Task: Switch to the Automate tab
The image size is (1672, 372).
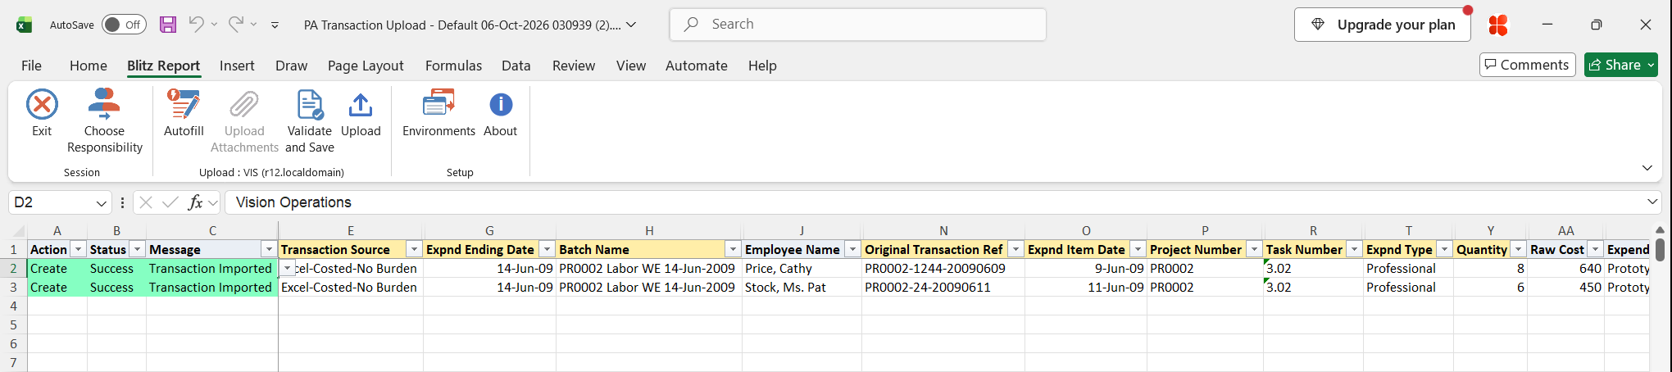Action: coord(697,66)
